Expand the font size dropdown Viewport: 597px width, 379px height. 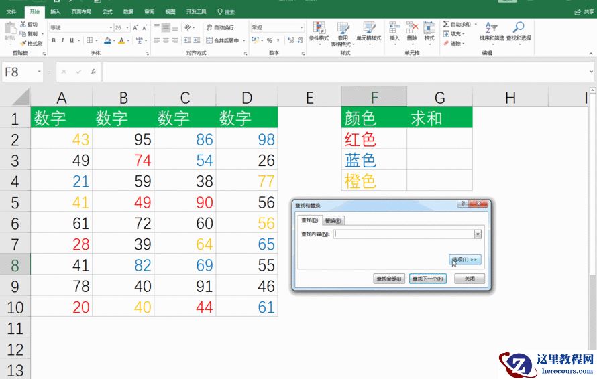click(127, 28)
